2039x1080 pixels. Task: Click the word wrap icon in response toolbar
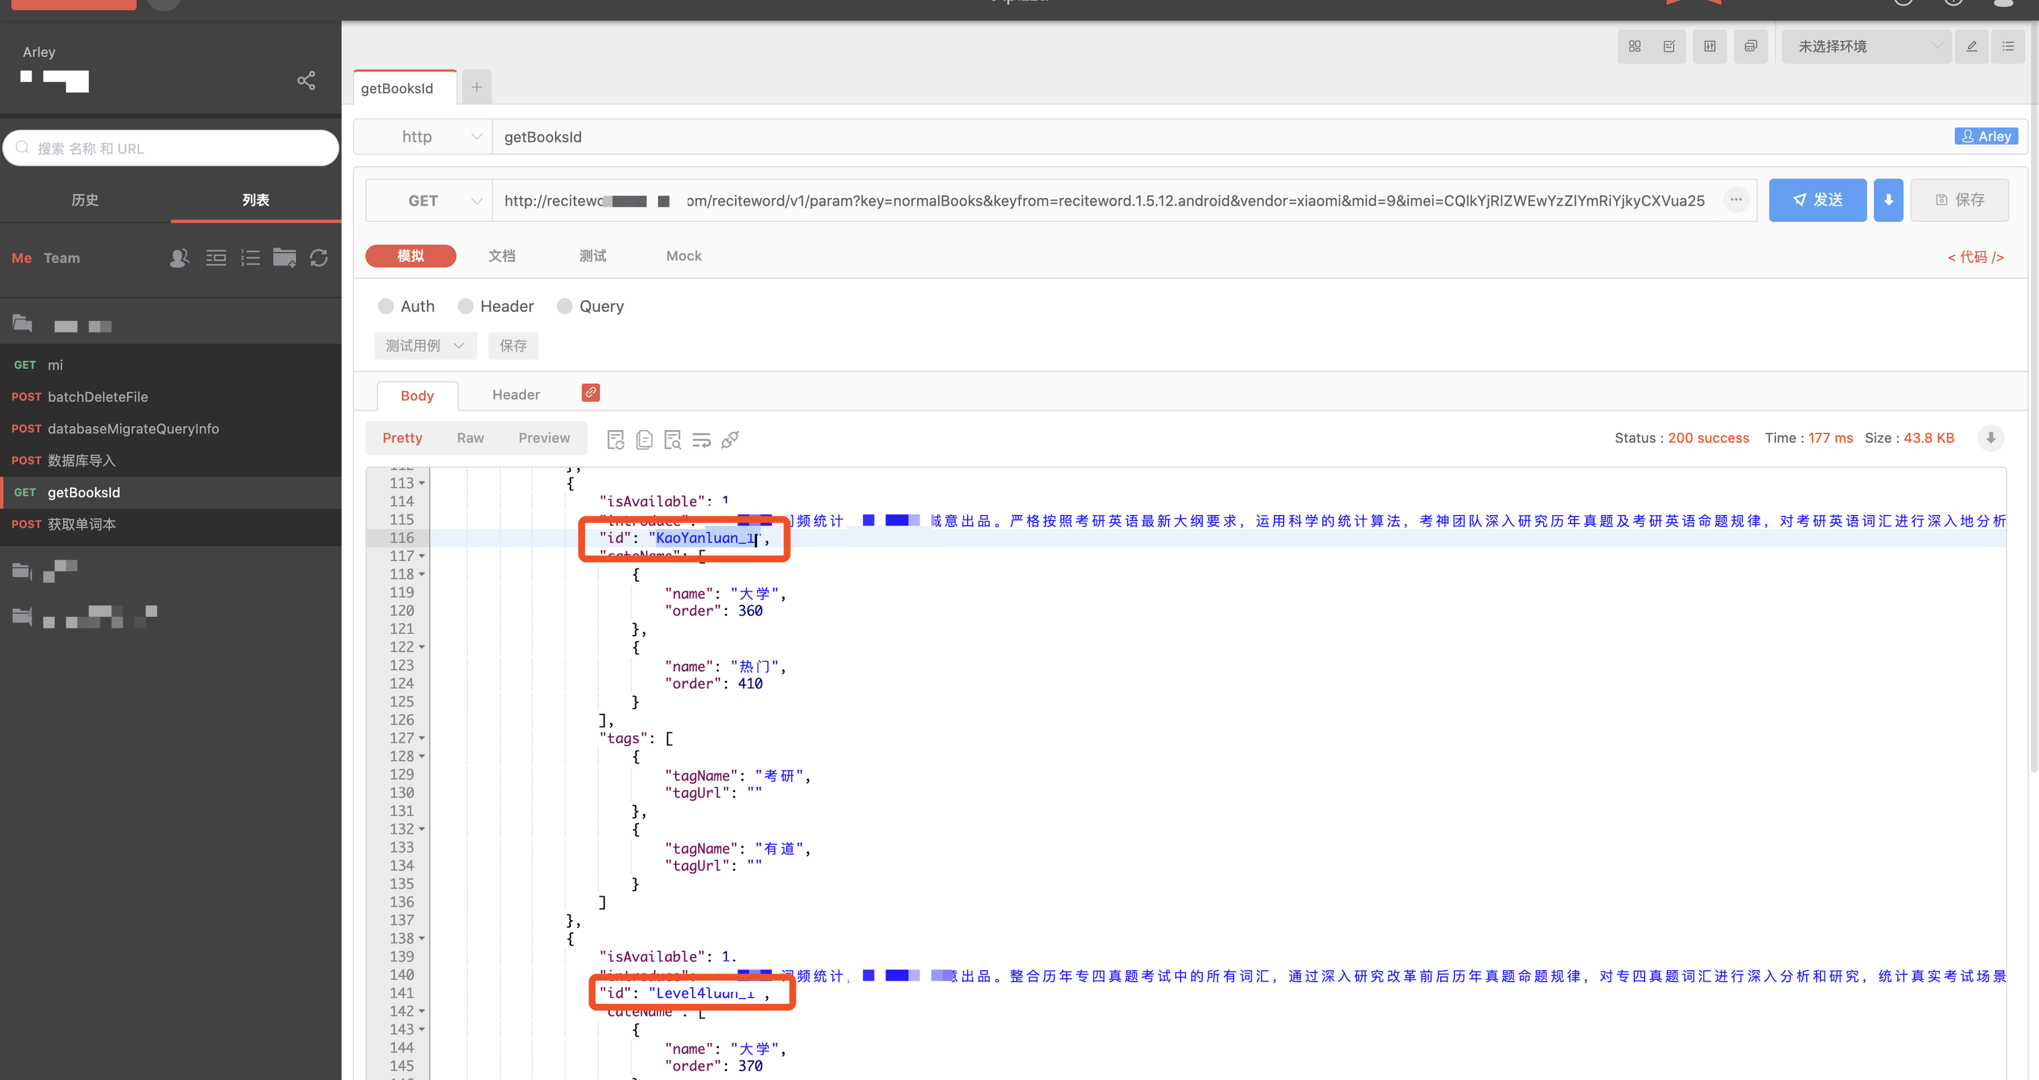coord(701,439)
